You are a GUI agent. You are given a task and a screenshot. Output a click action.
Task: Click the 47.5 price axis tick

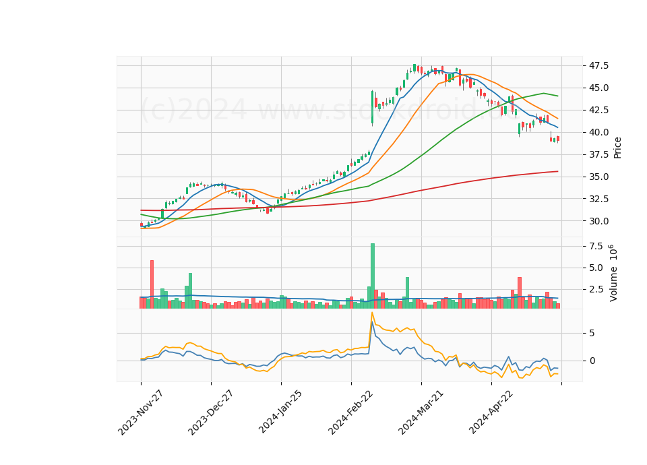(598, 65)
